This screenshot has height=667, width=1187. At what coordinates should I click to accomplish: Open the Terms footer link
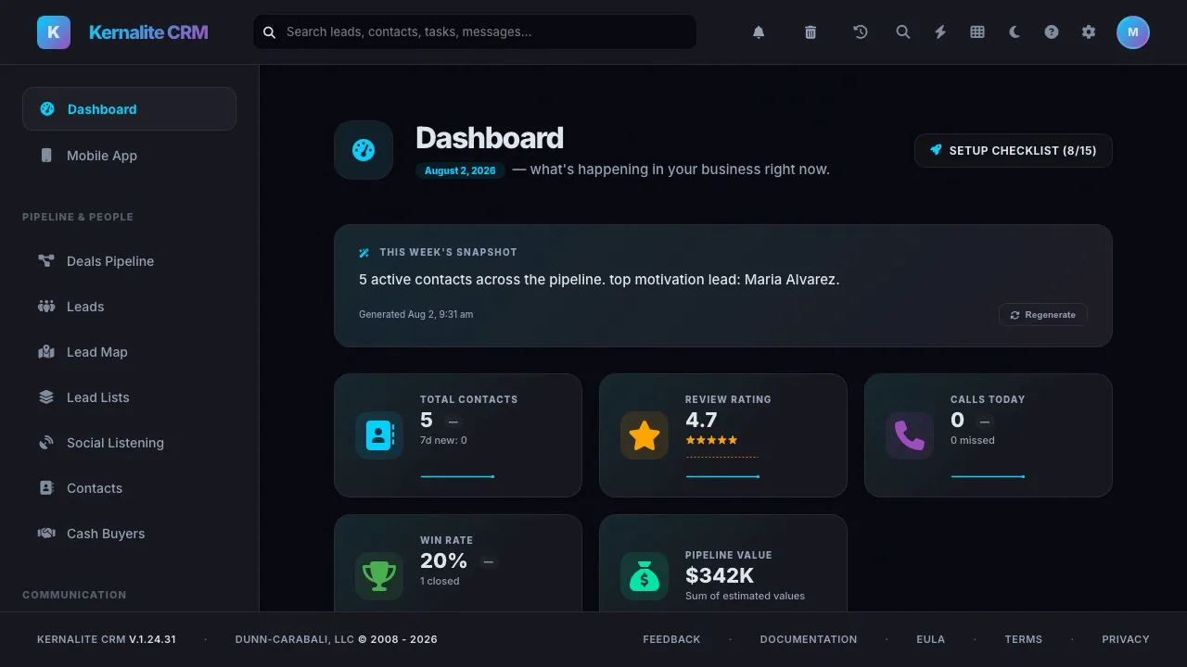coord(1024,639)
